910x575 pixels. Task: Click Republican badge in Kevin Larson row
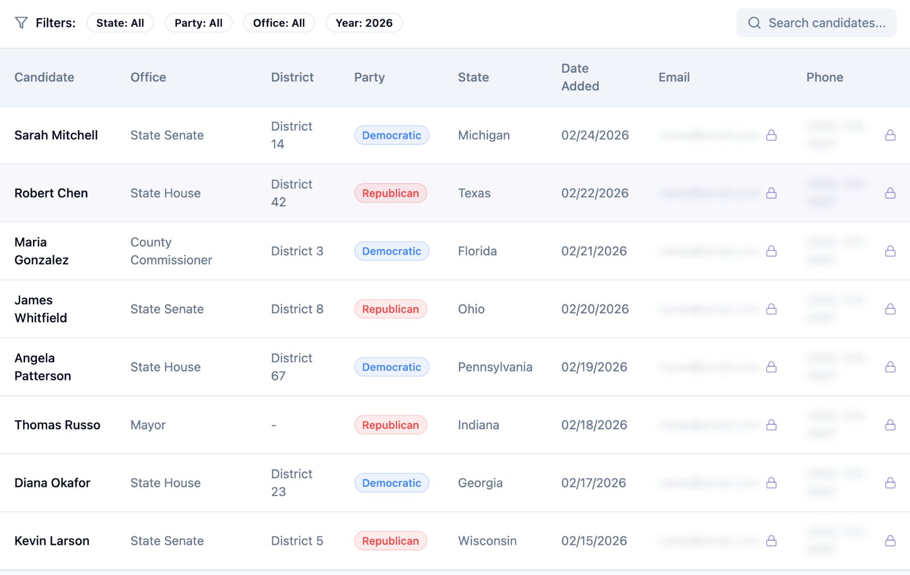(391, 541)
